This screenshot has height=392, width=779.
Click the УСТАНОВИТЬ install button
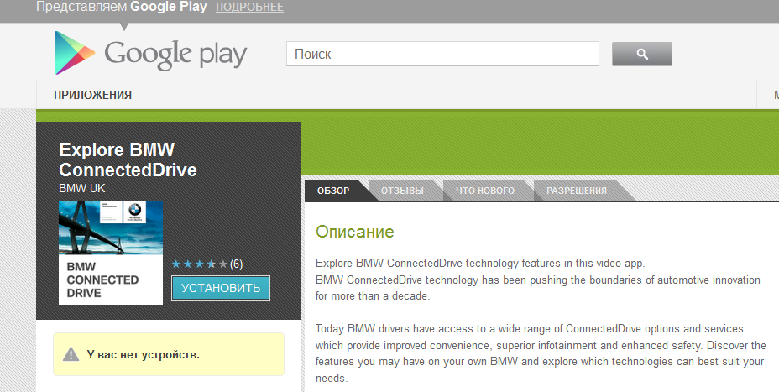point(221,288)
